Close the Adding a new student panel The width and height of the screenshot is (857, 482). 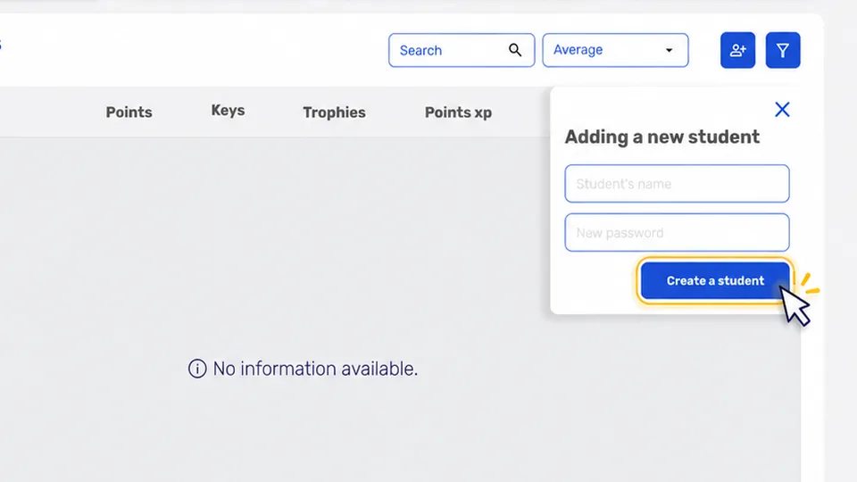point(782,110)
